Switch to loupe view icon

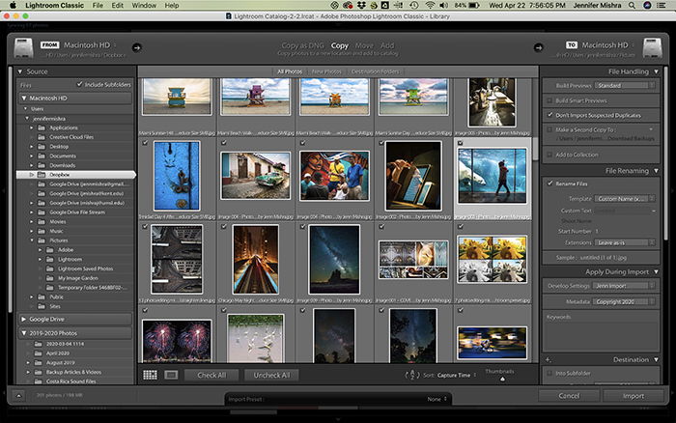(x=171, y=375)
